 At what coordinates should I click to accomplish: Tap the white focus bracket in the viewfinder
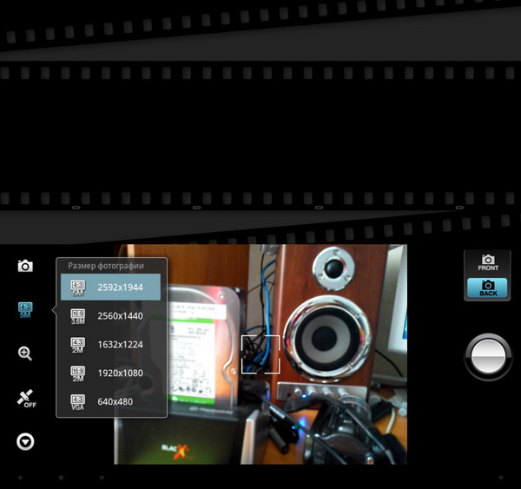point(260,354)
